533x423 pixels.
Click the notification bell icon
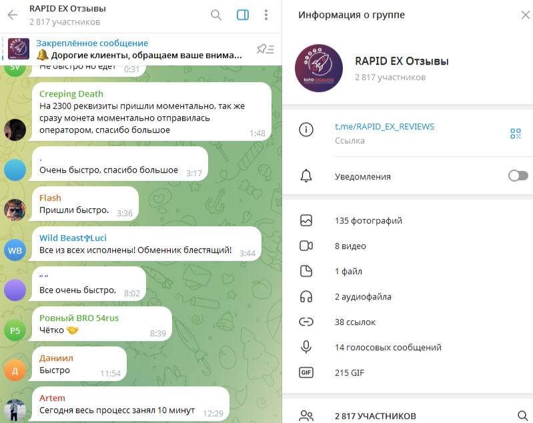(306, 175)
